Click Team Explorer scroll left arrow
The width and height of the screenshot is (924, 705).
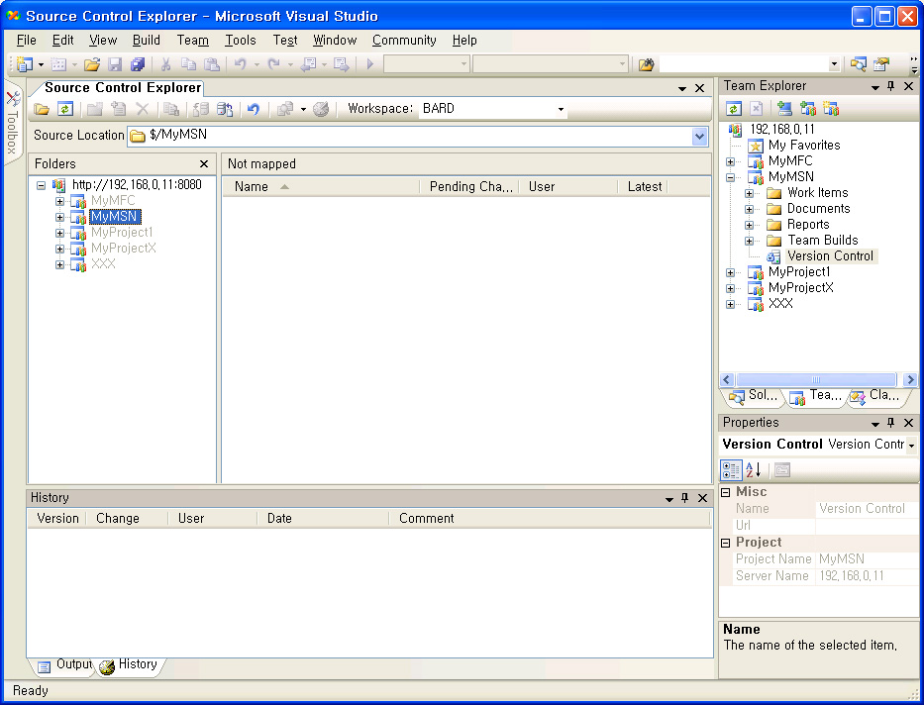click(726, 380)
